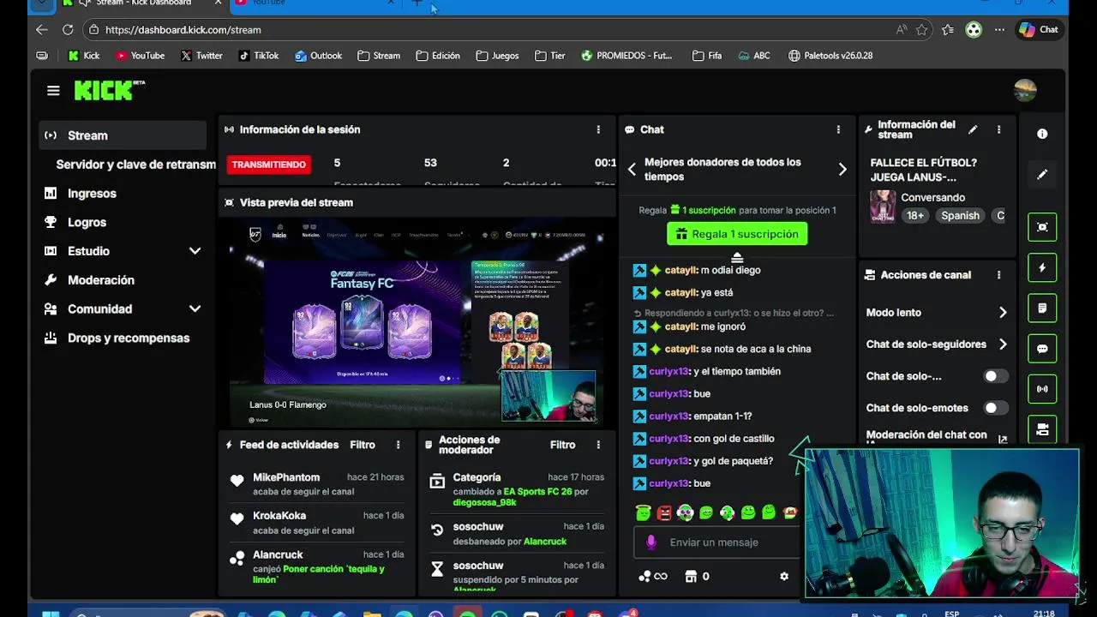Image resolution: width=1097 pixels, height=617 pixels.
Task: Open the chat shop icon showing 0
Action: (x=697, y=577)
